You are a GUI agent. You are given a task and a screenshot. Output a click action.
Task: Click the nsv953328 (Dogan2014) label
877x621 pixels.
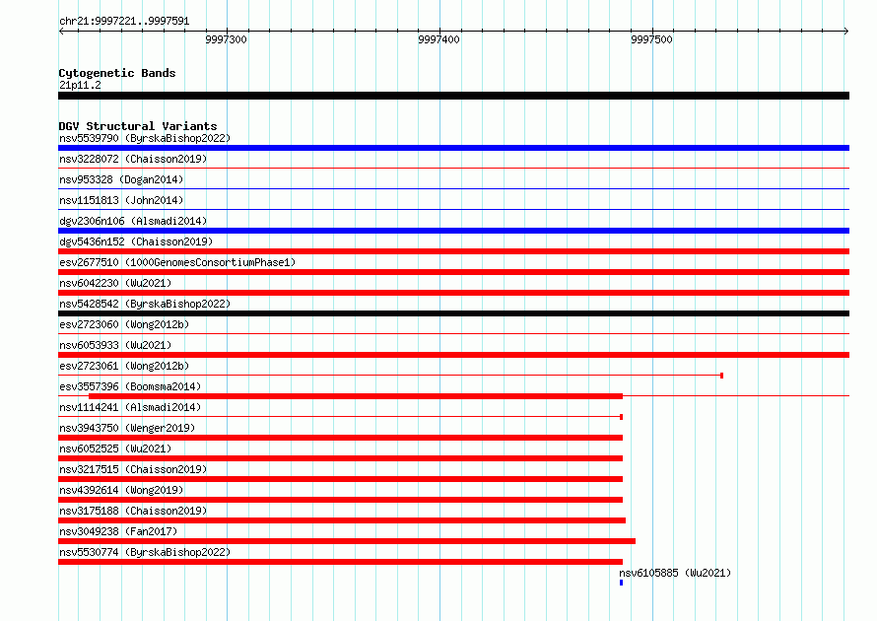click(121, 179)
